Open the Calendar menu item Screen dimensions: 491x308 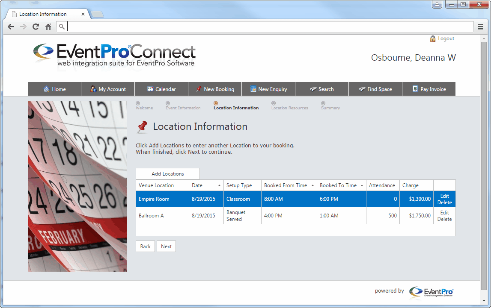[161, 89]
